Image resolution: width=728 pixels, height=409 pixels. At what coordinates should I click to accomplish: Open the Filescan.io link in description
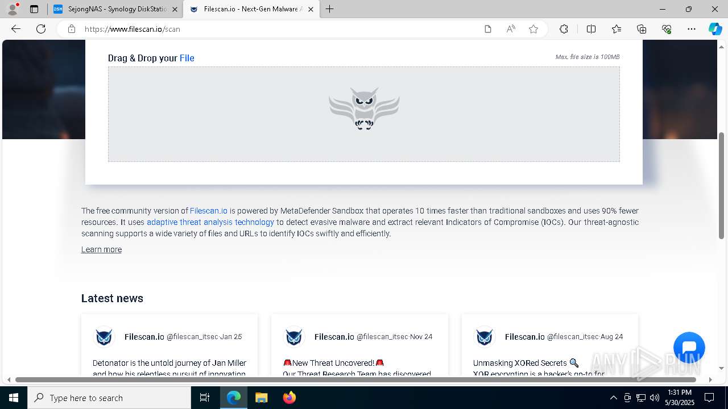click(209, 211)
